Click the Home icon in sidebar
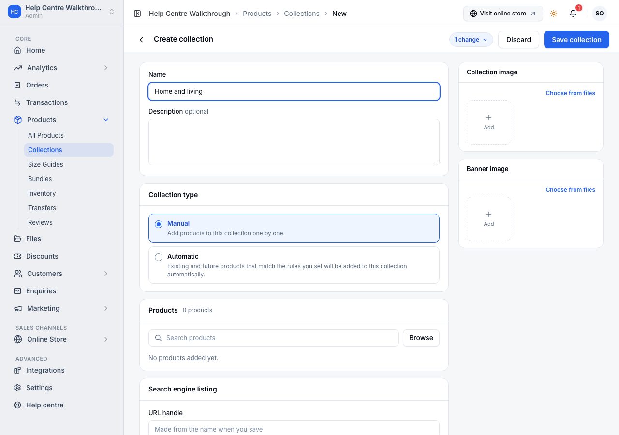The image size is (619, 435). pos(17,50)
